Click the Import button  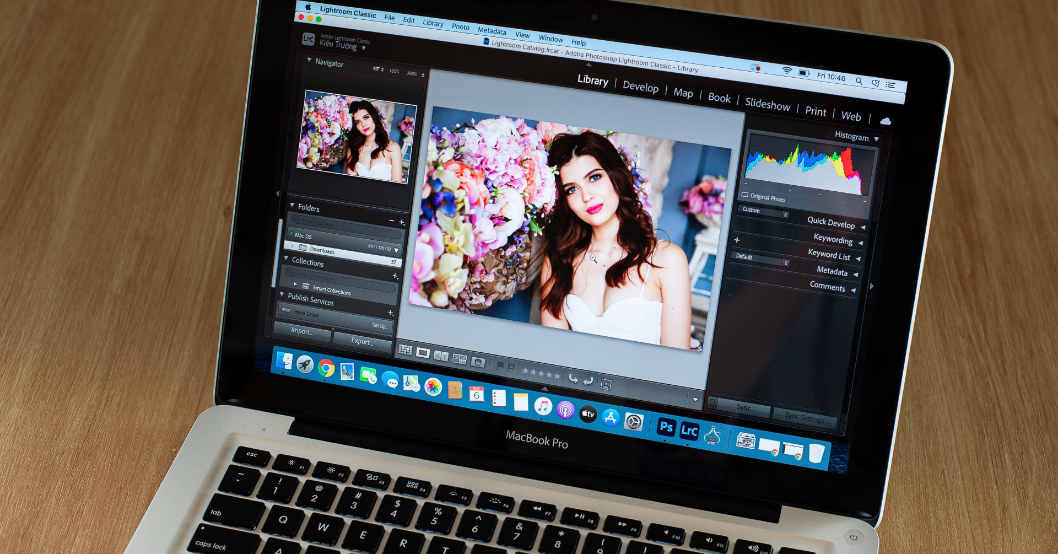(301, 332)
